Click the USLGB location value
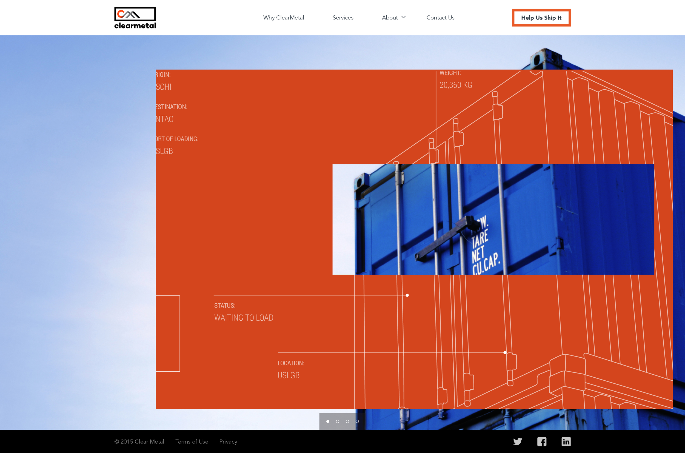Image resolution: width=685 pixels, height=453 pixels. pyautogui.click(x=289, y=375)
